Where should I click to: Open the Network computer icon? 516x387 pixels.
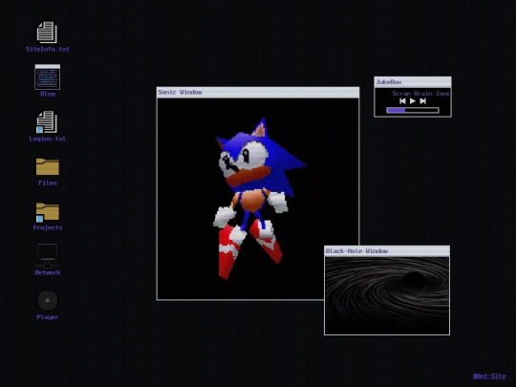48,256
